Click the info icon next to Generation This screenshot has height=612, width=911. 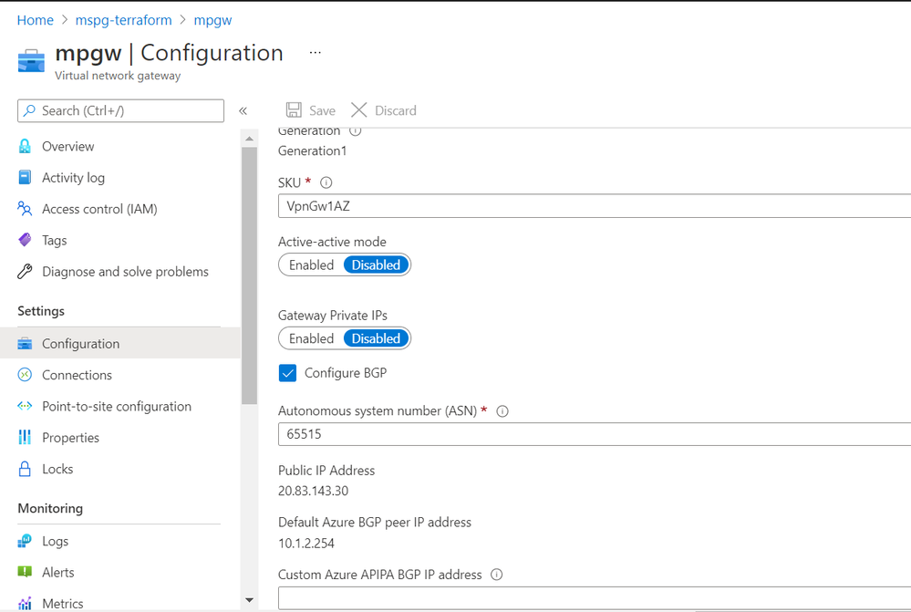pos(356,130)
